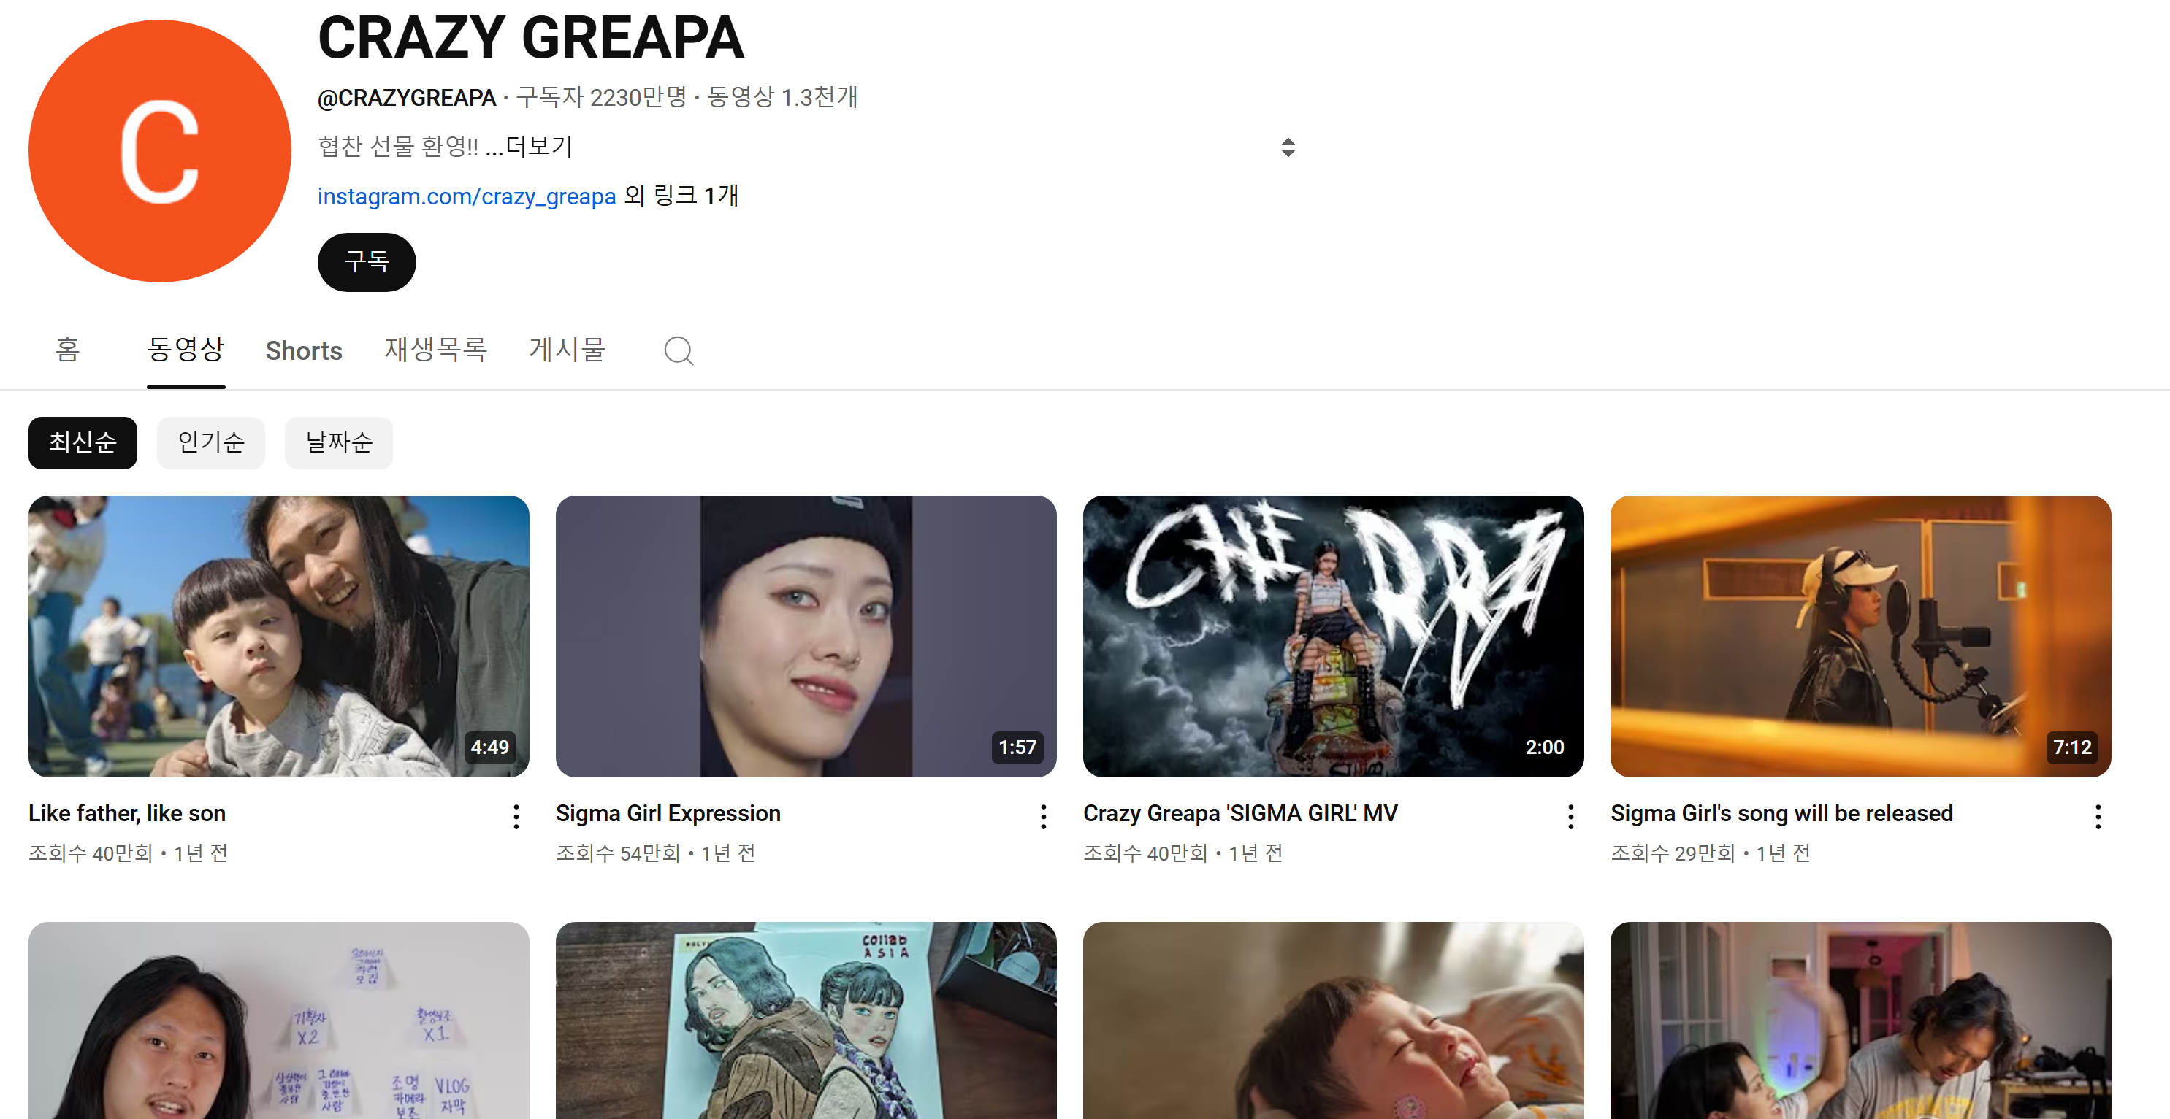Click the Like father, like son title
This screenshot has width=2170, height=1119.
click(127, 812)
